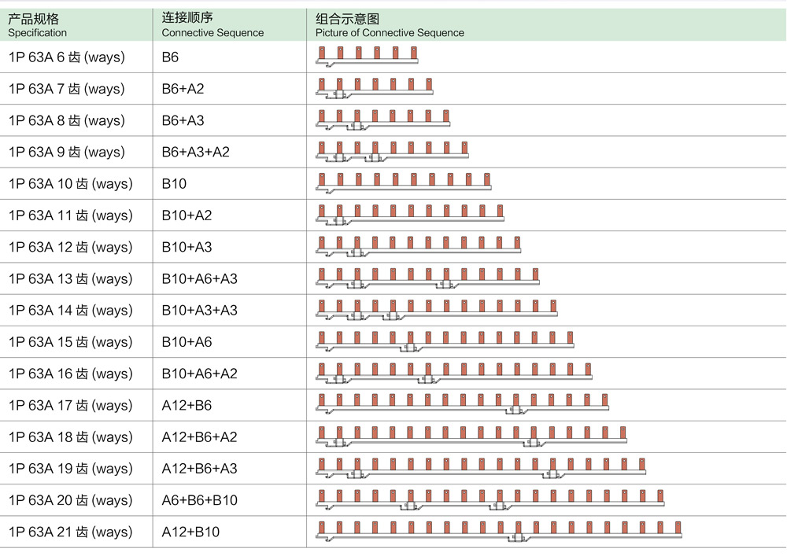Open the busbar diagram in the B10+A3+A3 row
Image resolution: width=787 pixels, height=556 pixels.
(x=437, y=309)
